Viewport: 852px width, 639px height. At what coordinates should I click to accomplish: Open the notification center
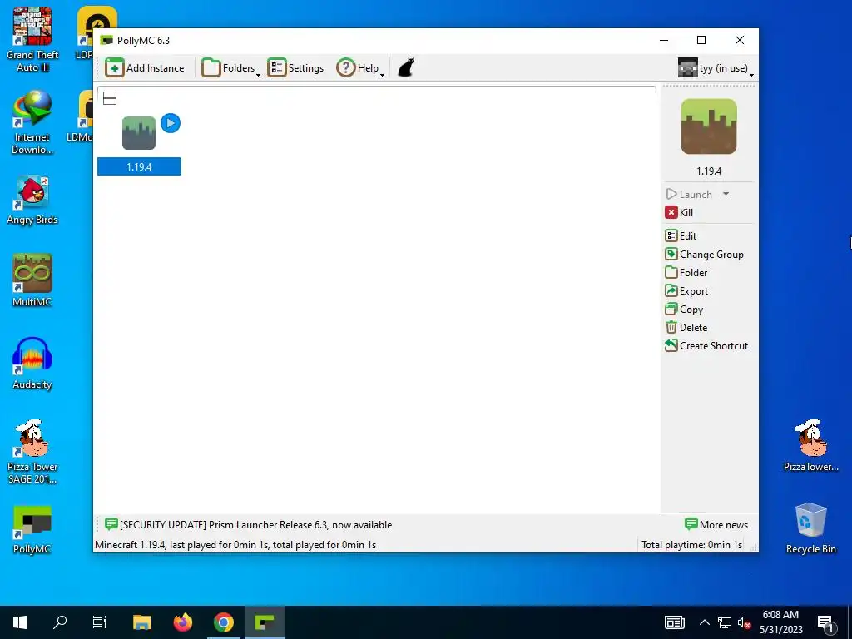coord(826,622)
